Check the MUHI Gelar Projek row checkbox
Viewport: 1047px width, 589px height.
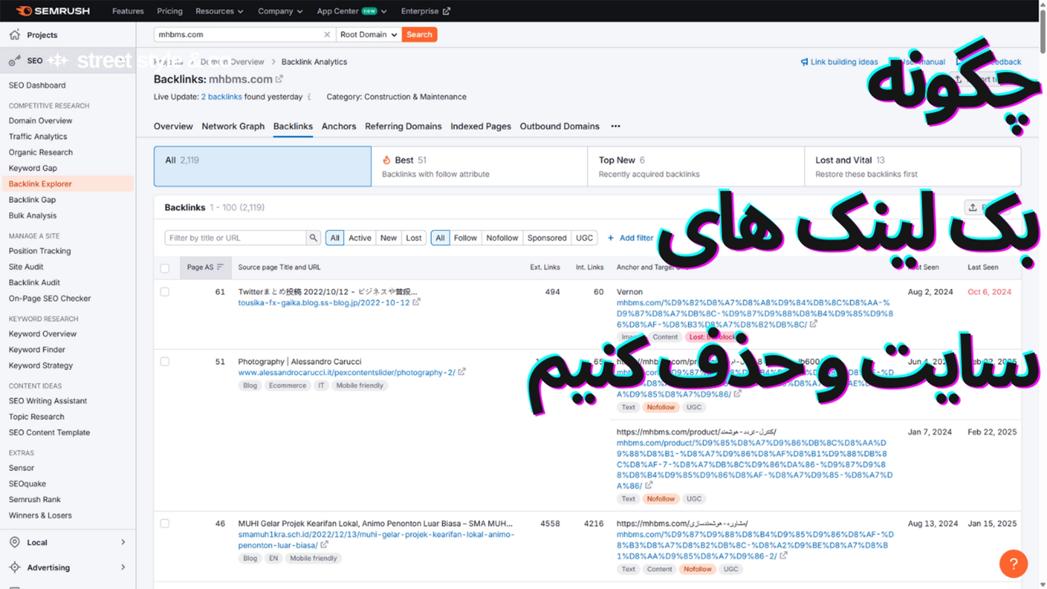click(x=165, y=524)
